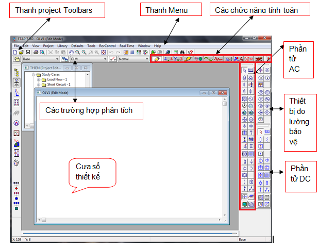Expand the Load Flow - 1 folder
Screen dimensions: 319x246
[x=39, y=79]
